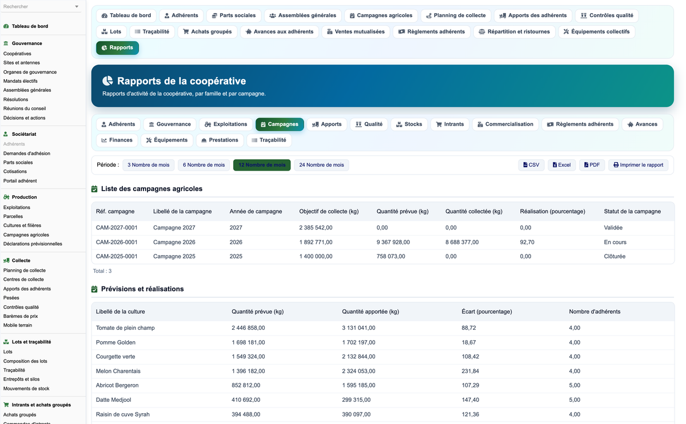The height and width of the screenshot is (424, 686).
Task: Select the 12 Nombre de mois period
Action: tap(262, 165)
